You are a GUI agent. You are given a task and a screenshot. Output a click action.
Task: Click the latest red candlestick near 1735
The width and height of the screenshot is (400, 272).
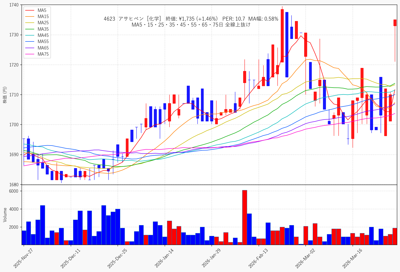(x=395, y=23)
